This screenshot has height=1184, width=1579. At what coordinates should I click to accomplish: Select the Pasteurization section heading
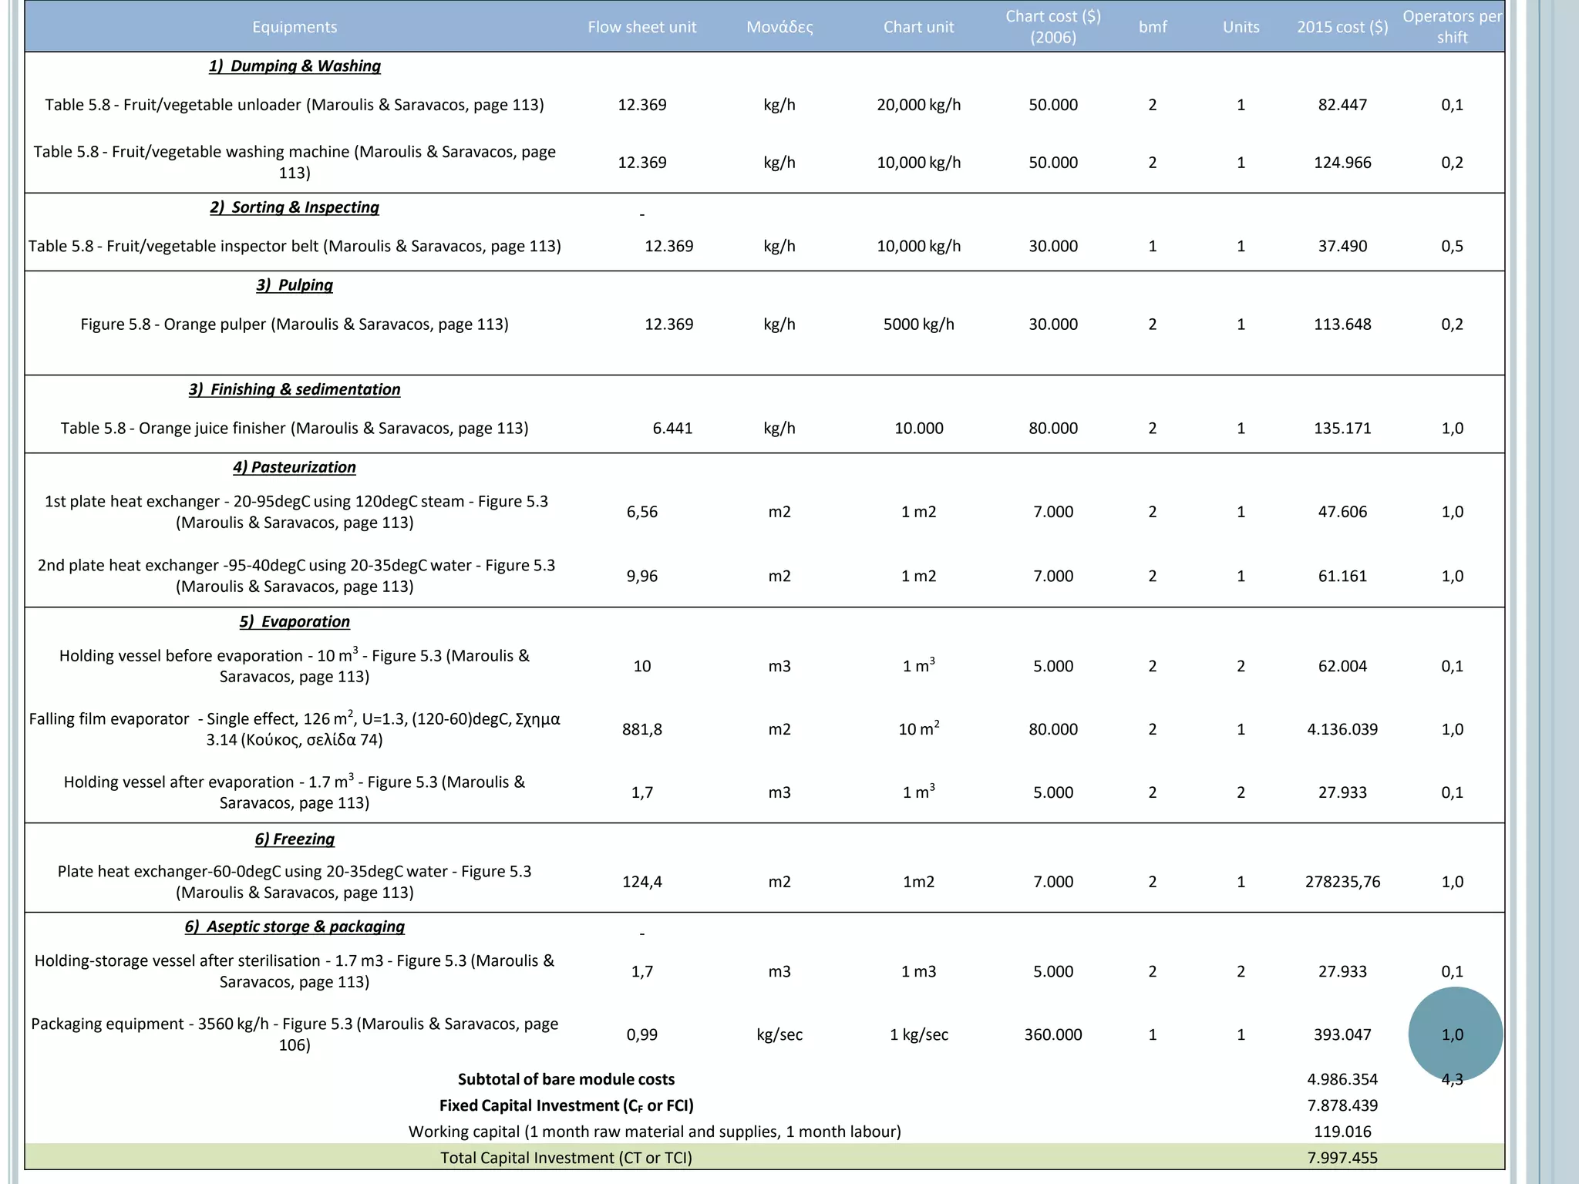(x=295, y=467)
